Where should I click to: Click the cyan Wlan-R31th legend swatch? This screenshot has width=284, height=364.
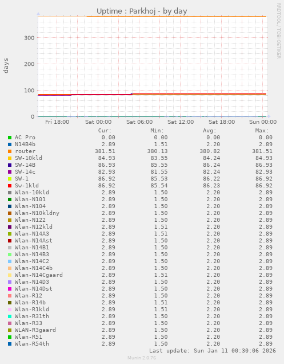tap(10, 316)
